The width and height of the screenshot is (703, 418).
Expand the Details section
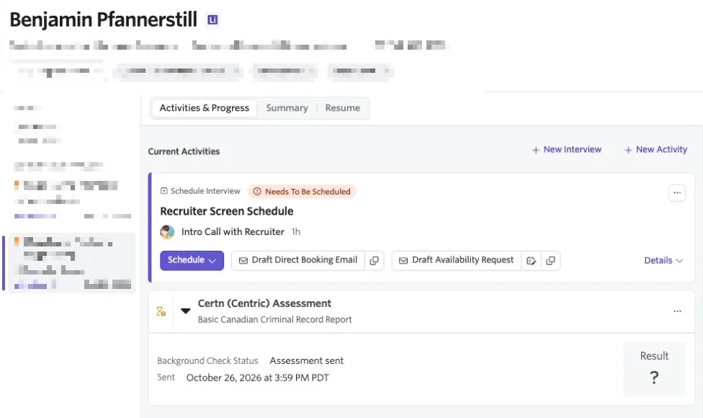[663, 261]
